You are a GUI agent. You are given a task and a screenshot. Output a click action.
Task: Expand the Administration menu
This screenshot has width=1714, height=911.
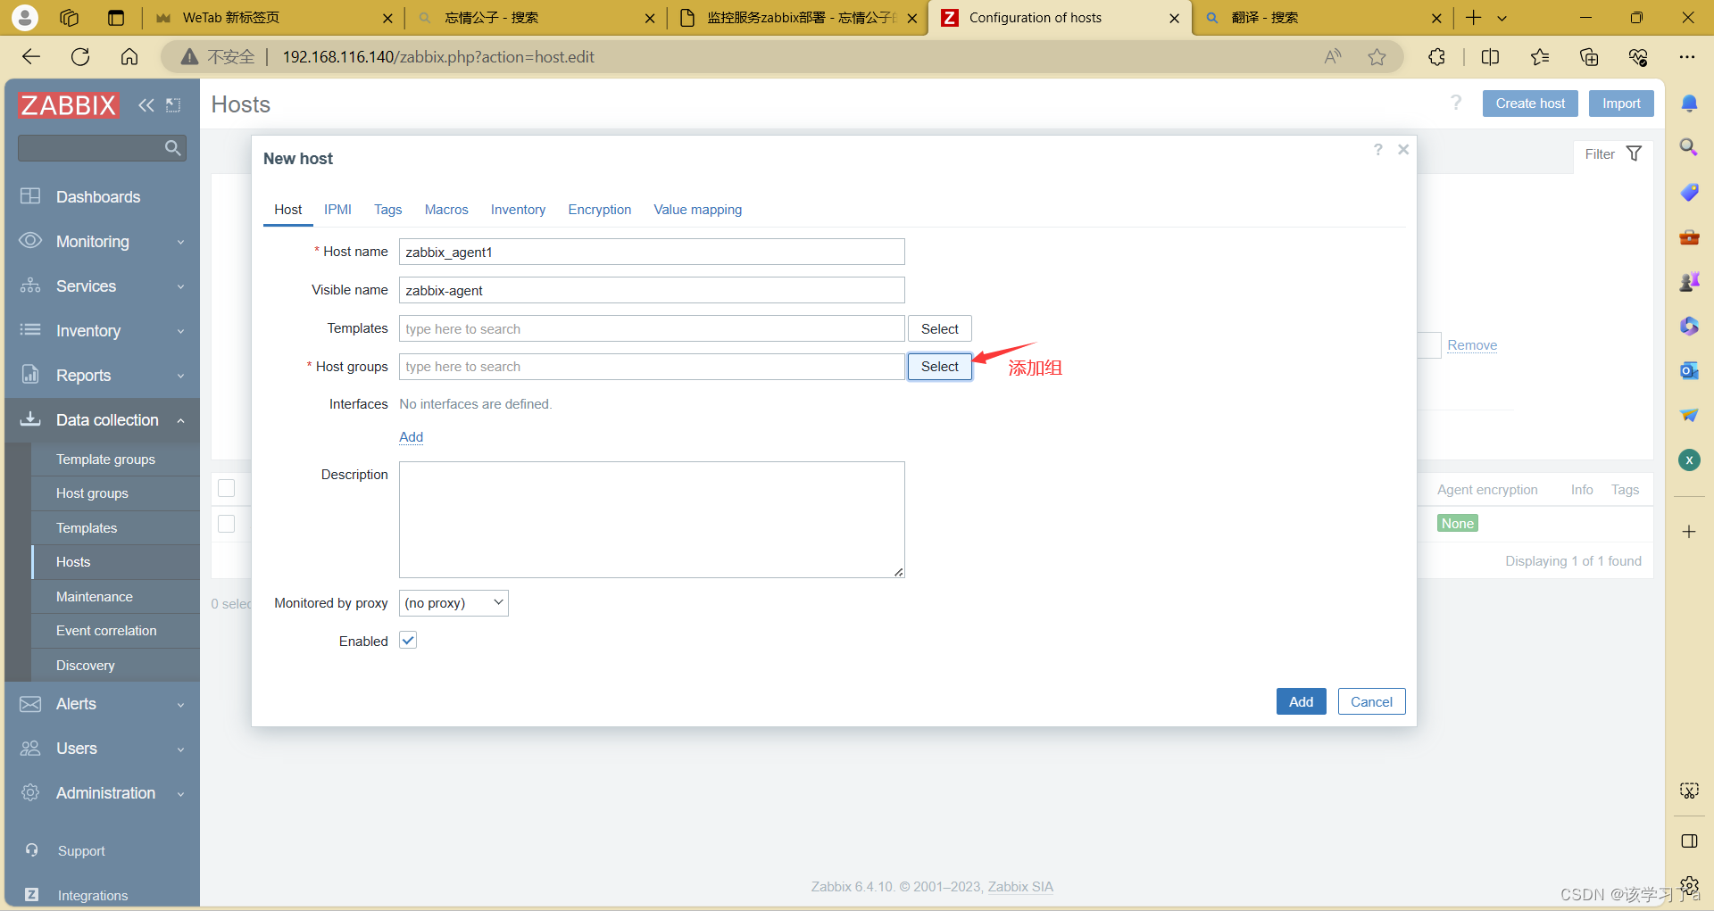[x=102, y=792]
